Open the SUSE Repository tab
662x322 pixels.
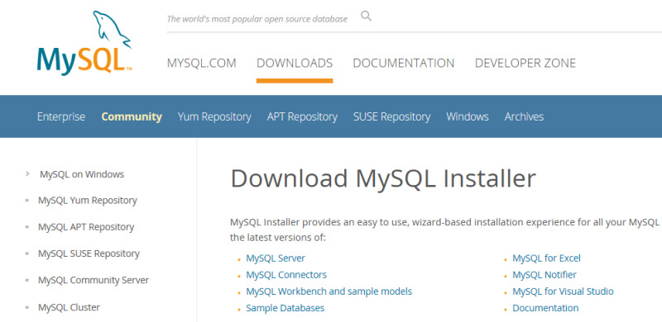391,116
